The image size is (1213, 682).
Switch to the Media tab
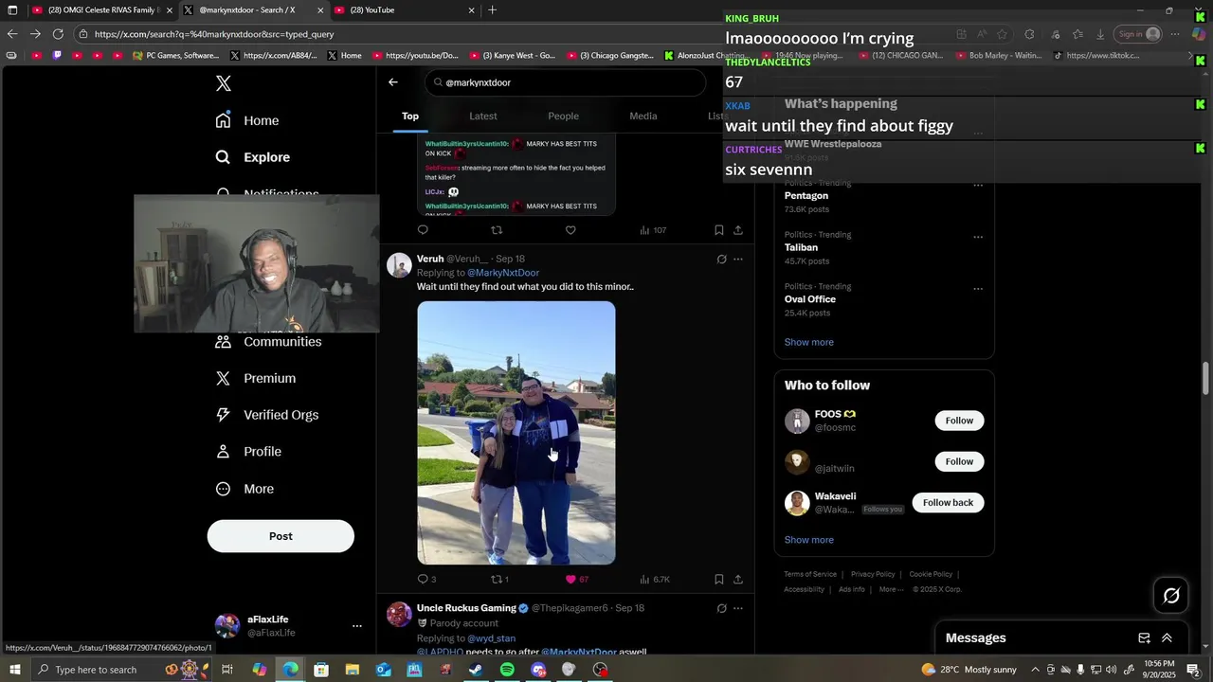[x=643, y=116]
